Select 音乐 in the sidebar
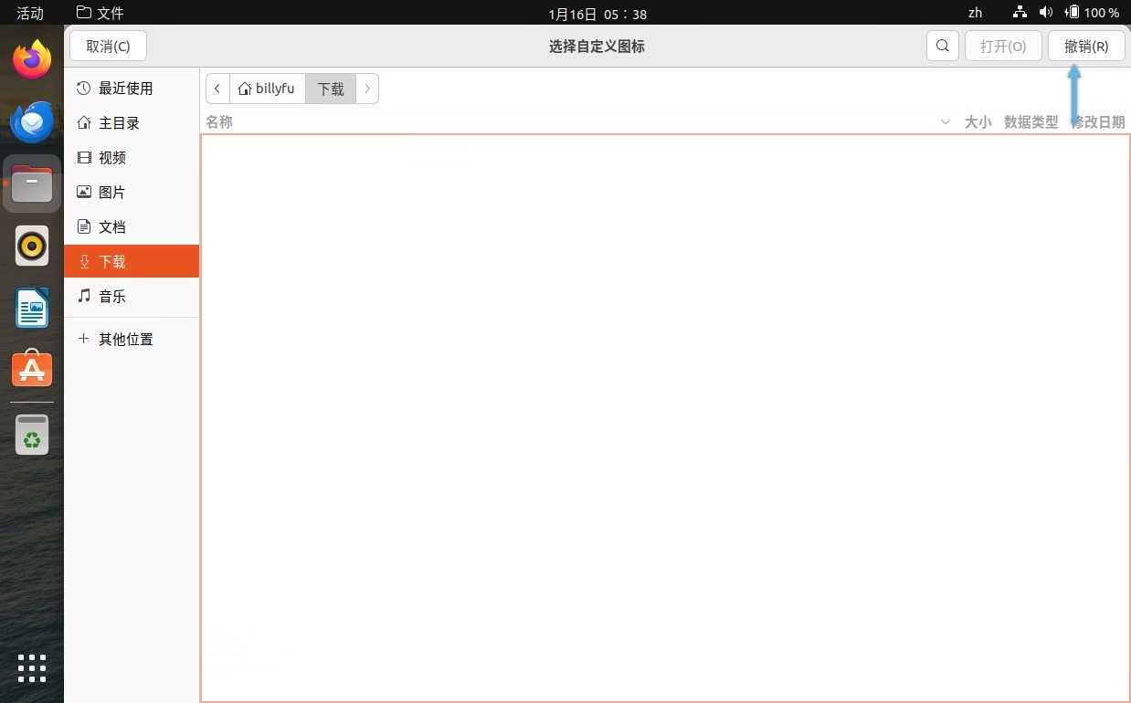This screenshot has height=703, width=1131. coord(111,297)
